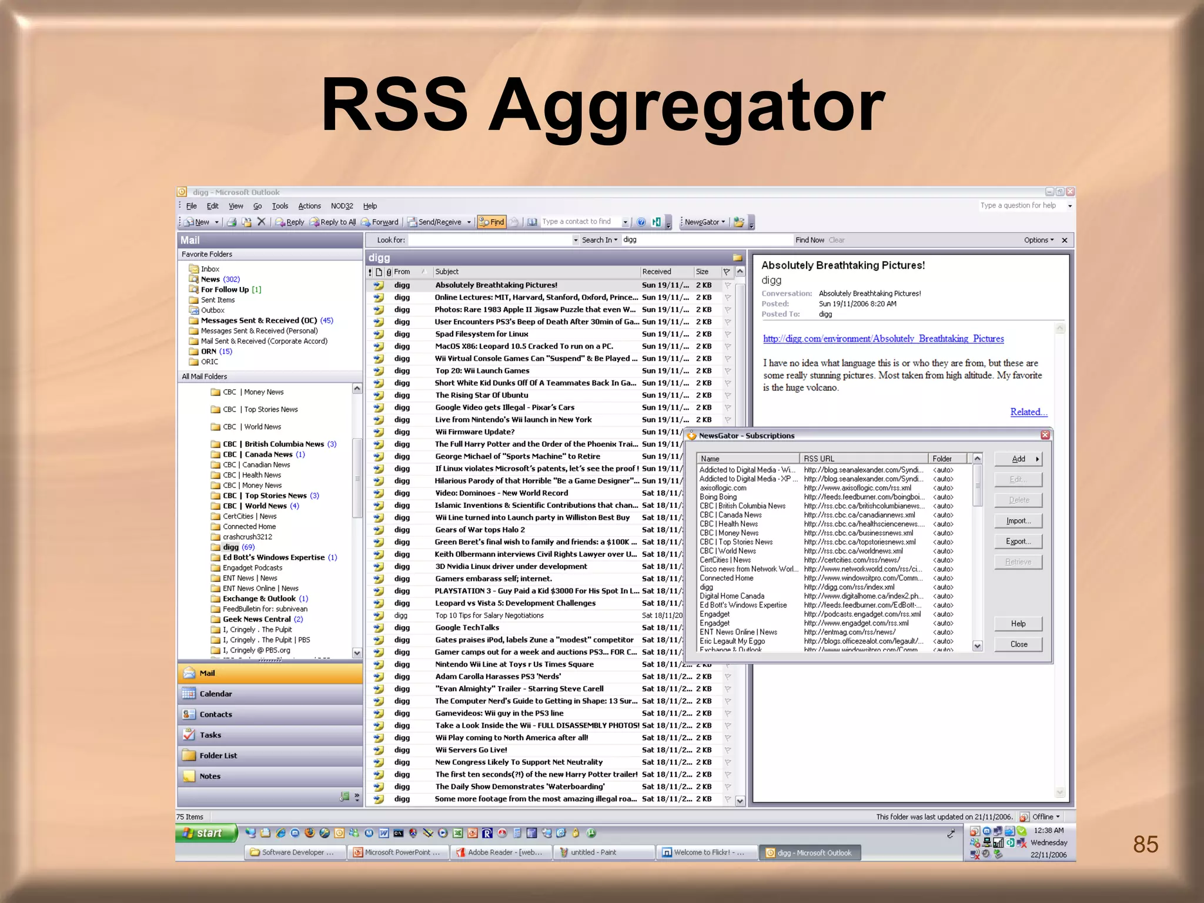
Task: Toggle the Find button in the toolbar
Action: tap(491, 222)
